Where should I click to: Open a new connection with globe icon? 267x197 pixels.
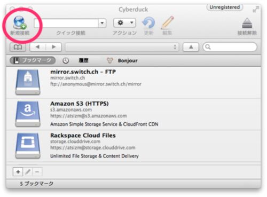pos(20,23)
